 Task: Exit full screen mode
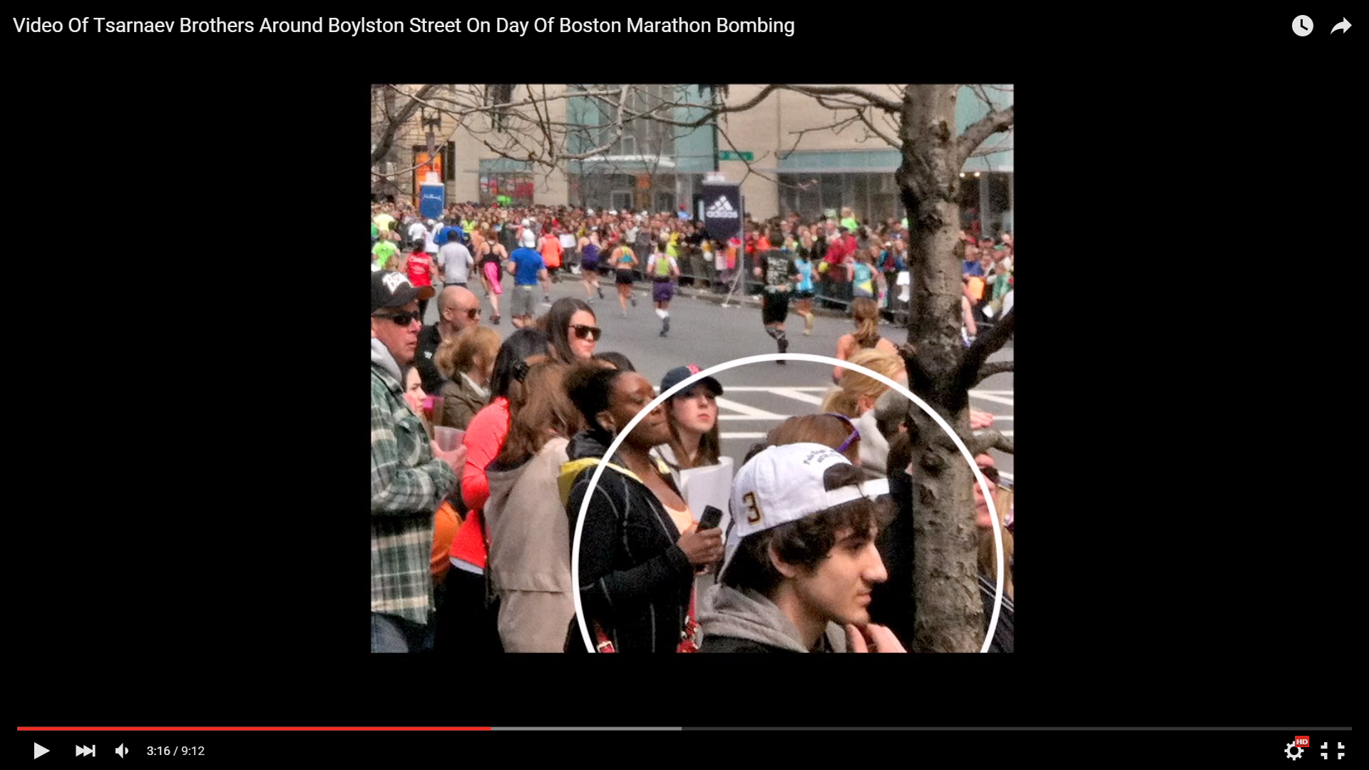click(1332, 751)
